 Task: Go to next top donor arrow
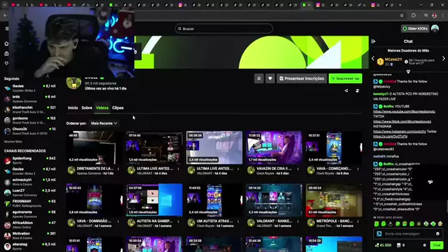coord(442,60)
